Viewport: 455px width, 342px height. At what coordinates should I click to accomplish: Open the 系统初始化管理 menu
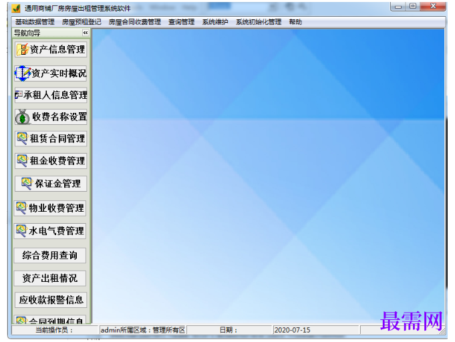[x=259, y=22]
